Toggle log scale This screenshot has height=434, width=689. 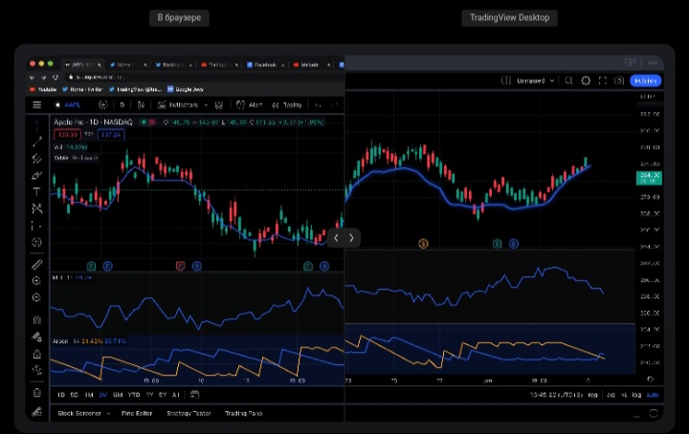pyautogui.click(x=636, y=395)
